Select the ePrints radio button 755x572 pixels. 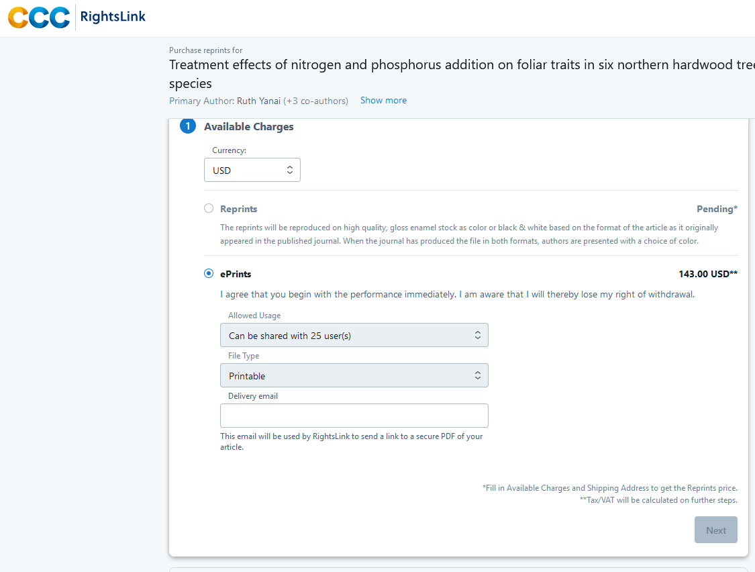coord(209,274)
